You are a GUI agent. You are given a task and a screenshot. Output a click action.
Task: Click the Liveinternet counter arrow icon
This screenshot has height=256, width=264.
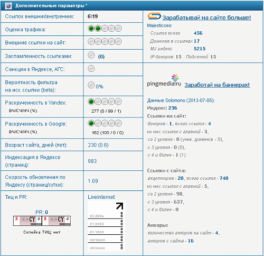pyautogui.click(x=119, y=206)
